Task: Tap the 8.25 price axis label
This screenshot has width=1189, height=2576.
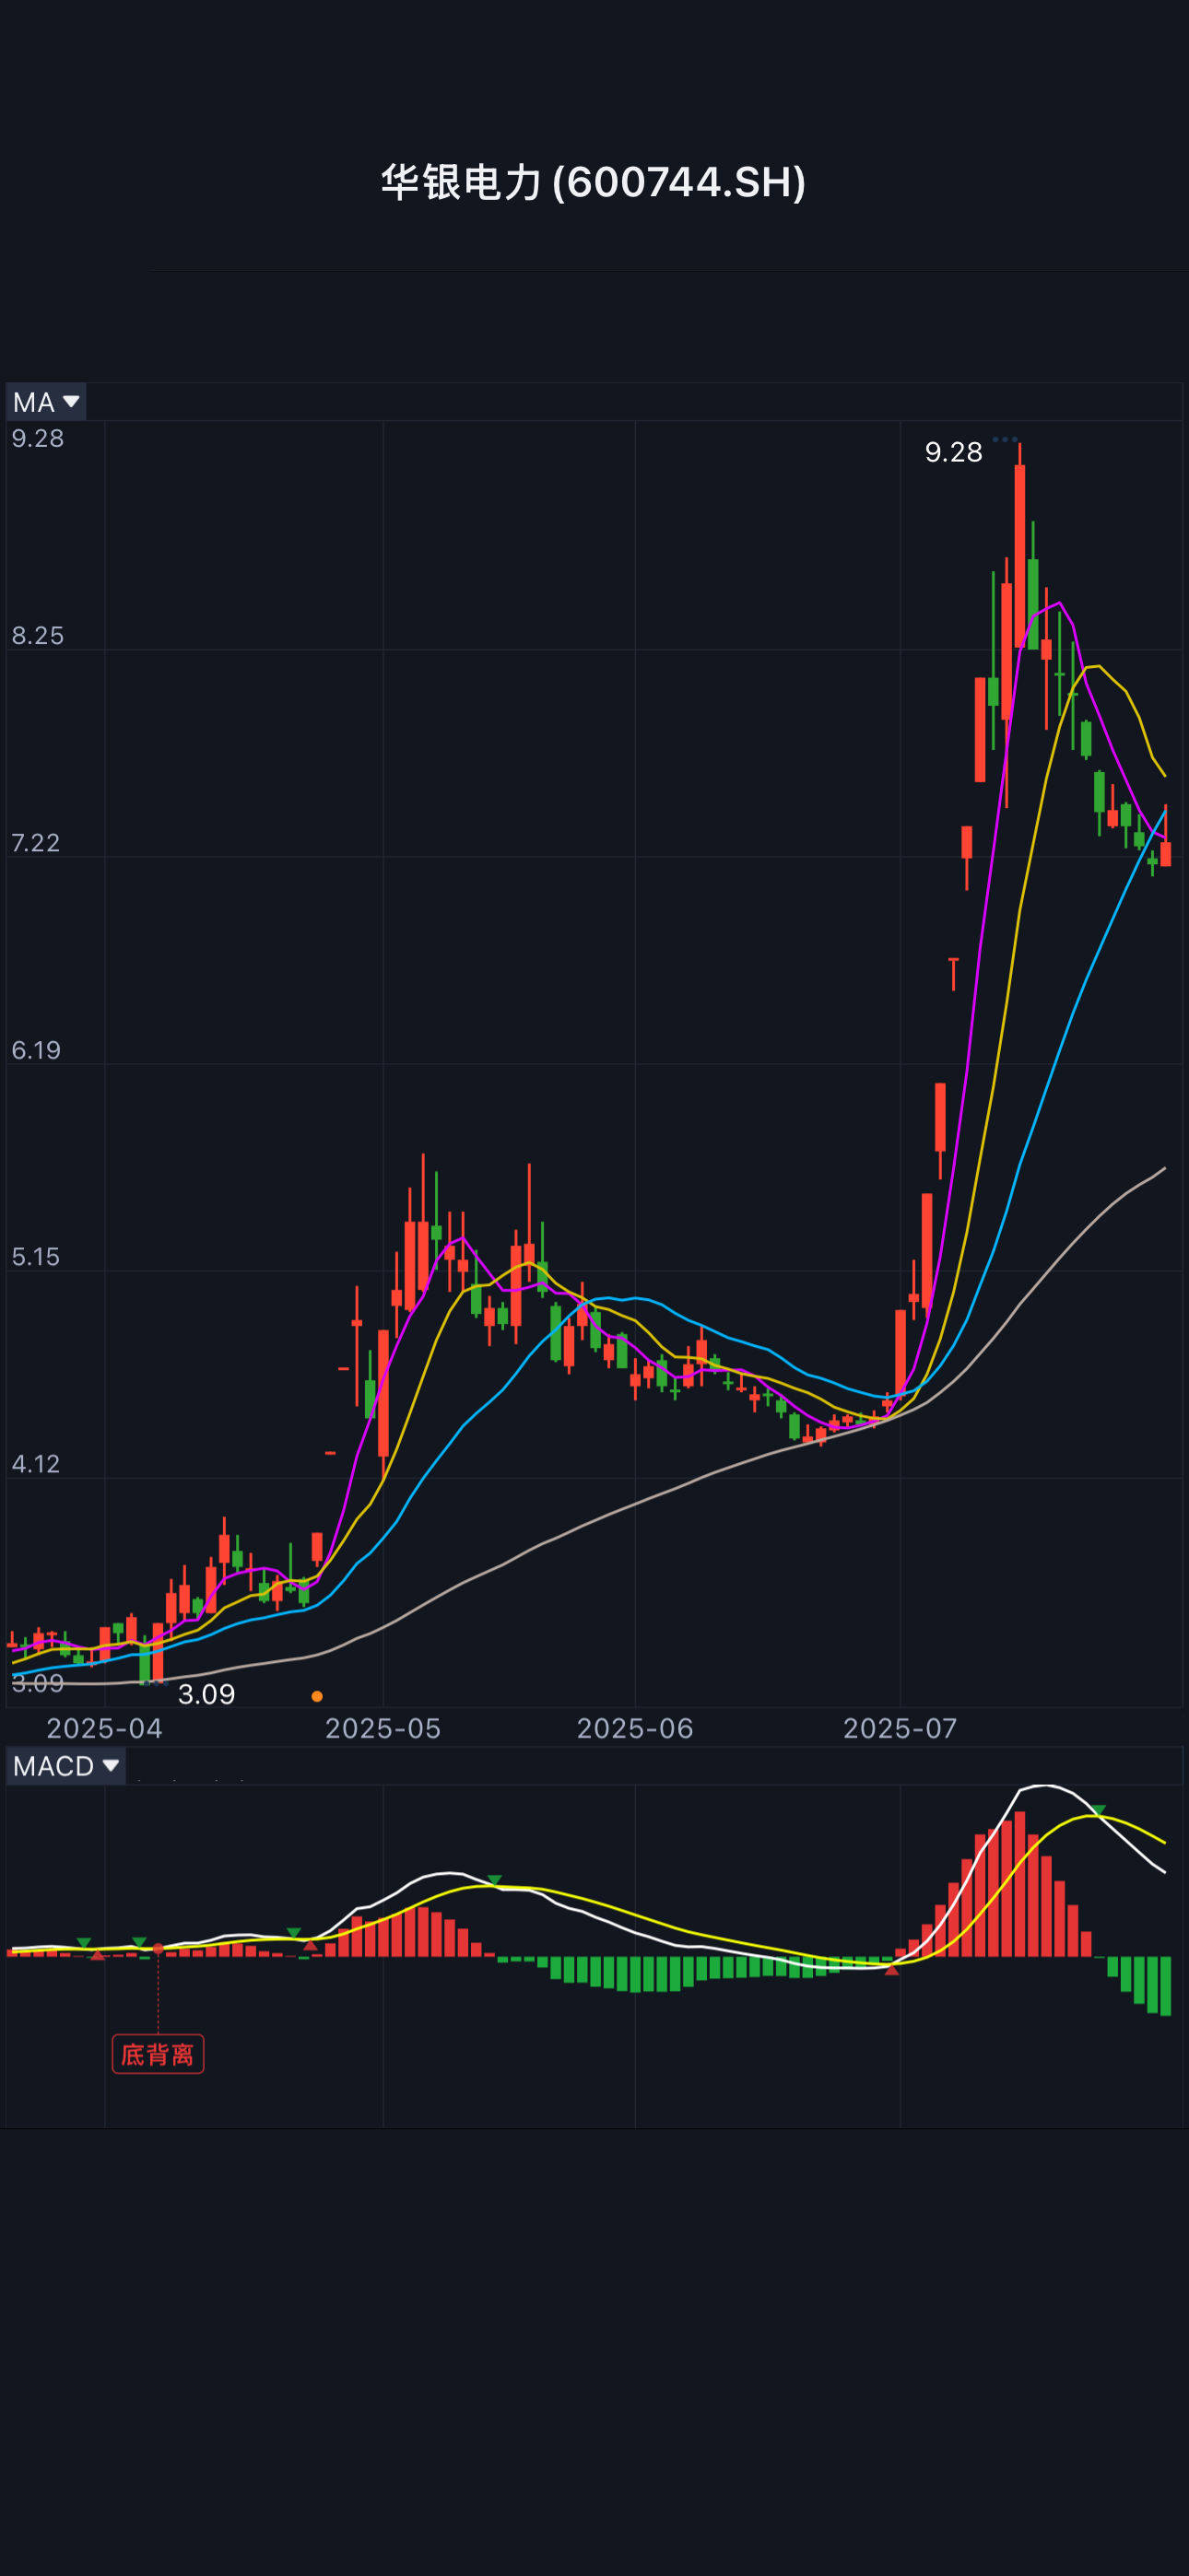Action: tap(37, 636)
